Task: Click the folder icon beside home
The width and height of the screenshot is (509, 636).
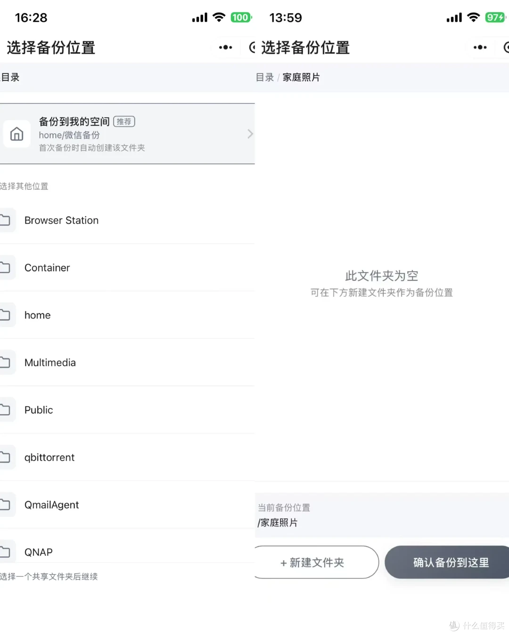Action: (5, 315)
